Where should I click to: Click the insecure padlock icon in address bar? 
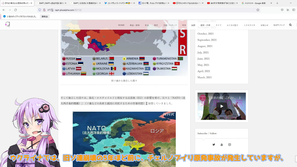pyautogui.click(x=44, y=10)
